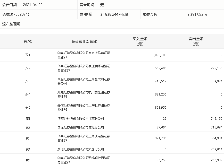Select the 买5 row label
Screen dimensions: 224x165
pyautogui.click(x=28, y=107)
